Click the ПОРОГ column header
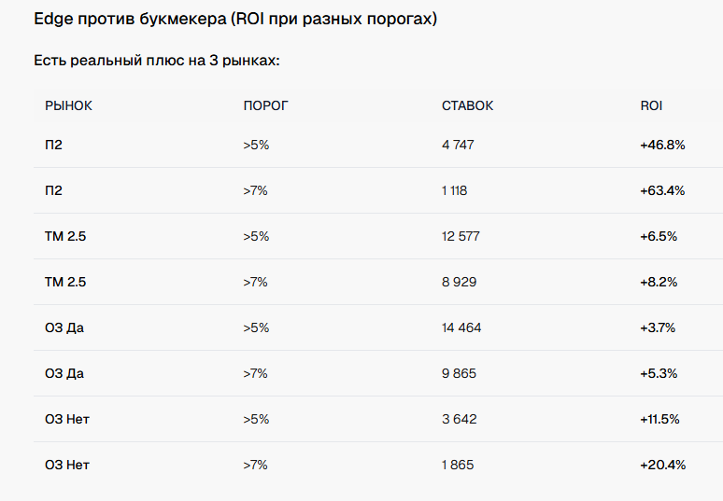The image size is (723, 501). click(265, 106)
